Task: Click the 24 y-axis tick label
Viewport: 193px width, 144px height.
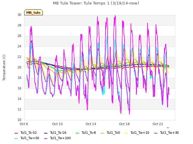Action: click(19, 46)
